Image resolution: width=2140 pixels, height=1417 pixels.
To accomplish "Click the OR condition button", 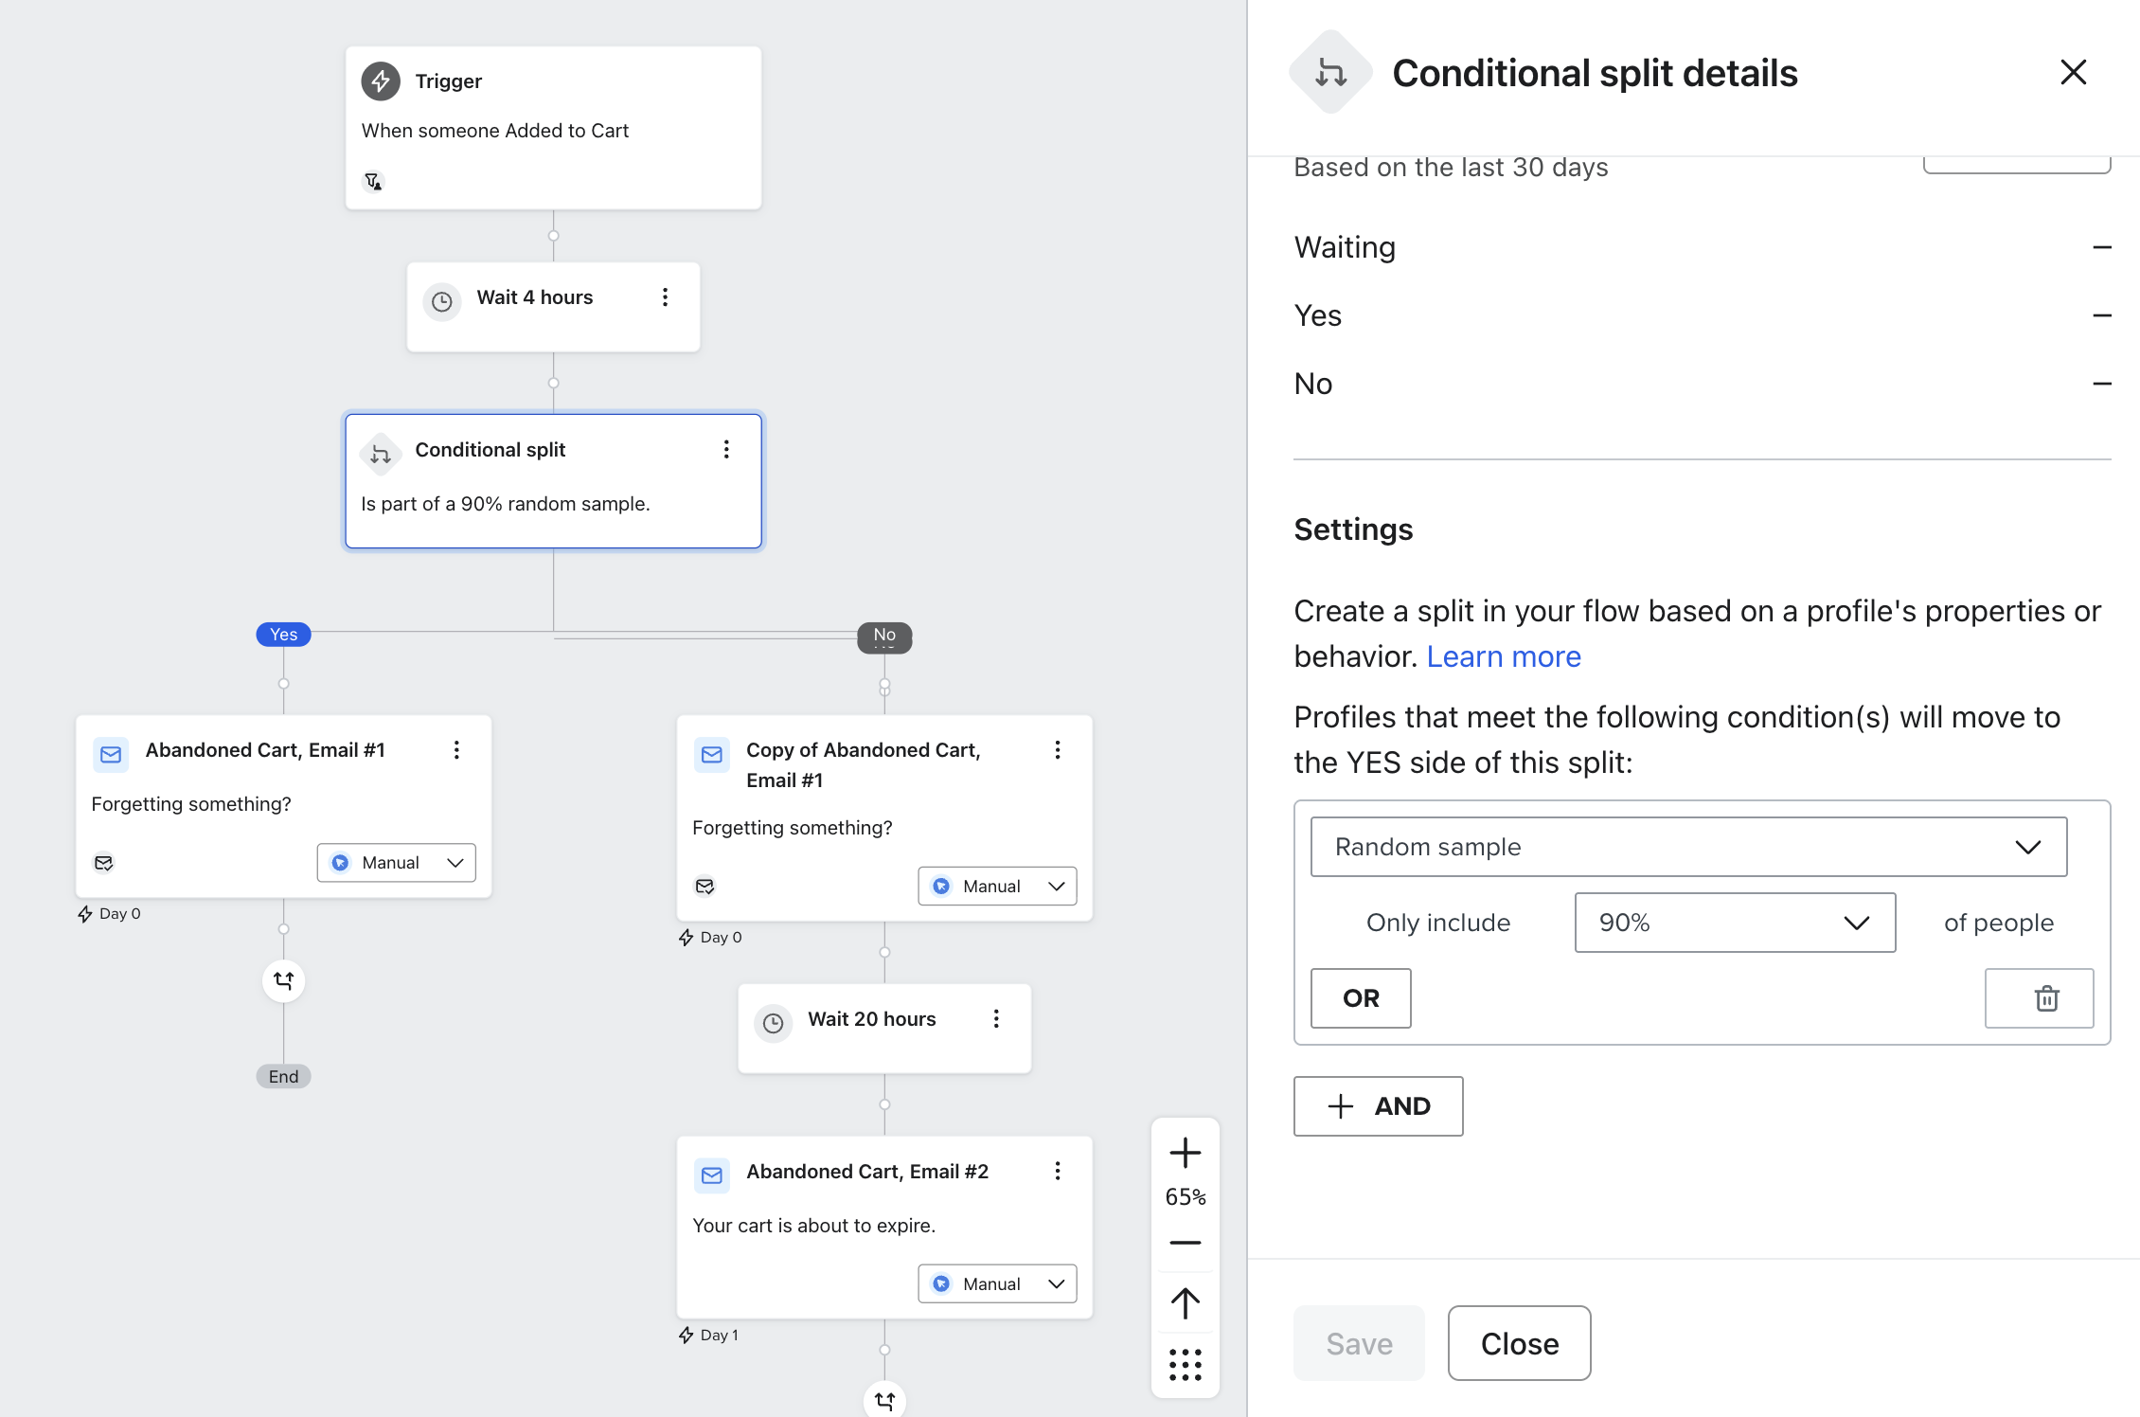I will [x=1361, y=998].
